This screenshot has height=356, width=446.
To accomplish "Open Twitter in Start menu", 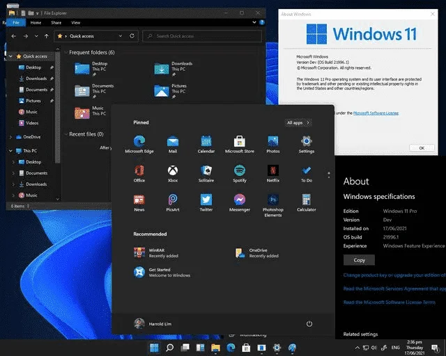I will point(206,203).
